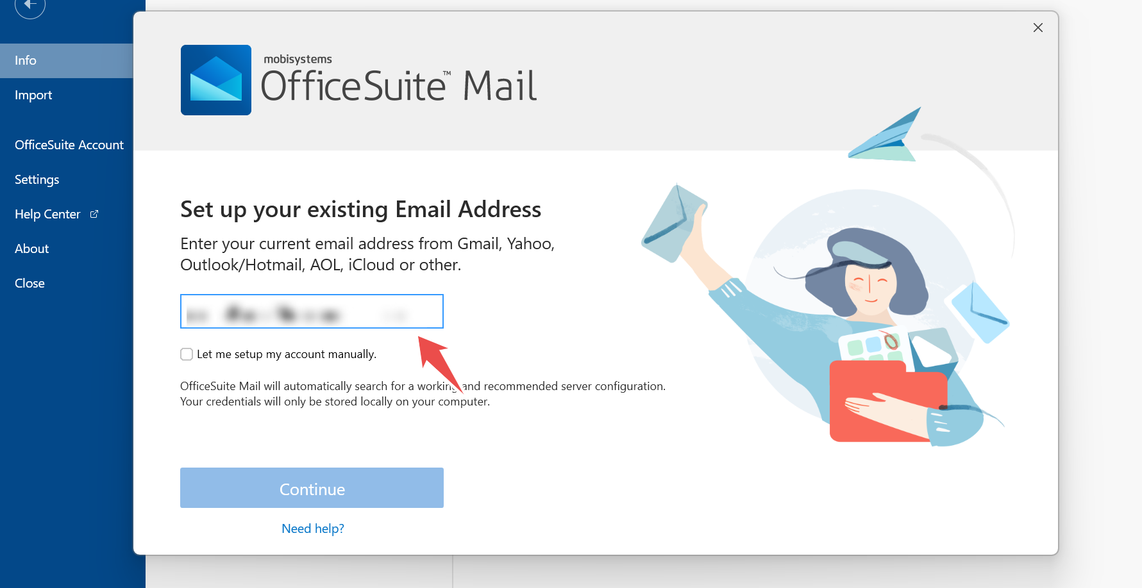Select Import in the sidebar
This screenshot has width=1142, height=588.
pyautogui.click(x=33, y=95)
